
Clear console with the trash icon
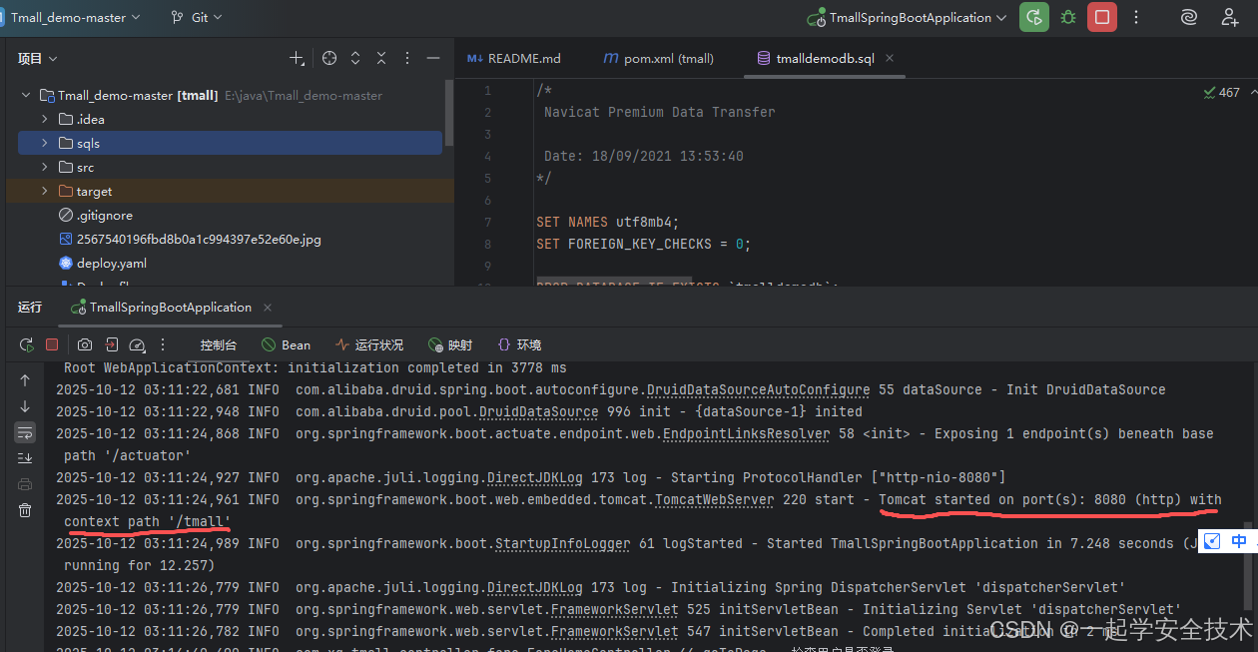[25, 510]
